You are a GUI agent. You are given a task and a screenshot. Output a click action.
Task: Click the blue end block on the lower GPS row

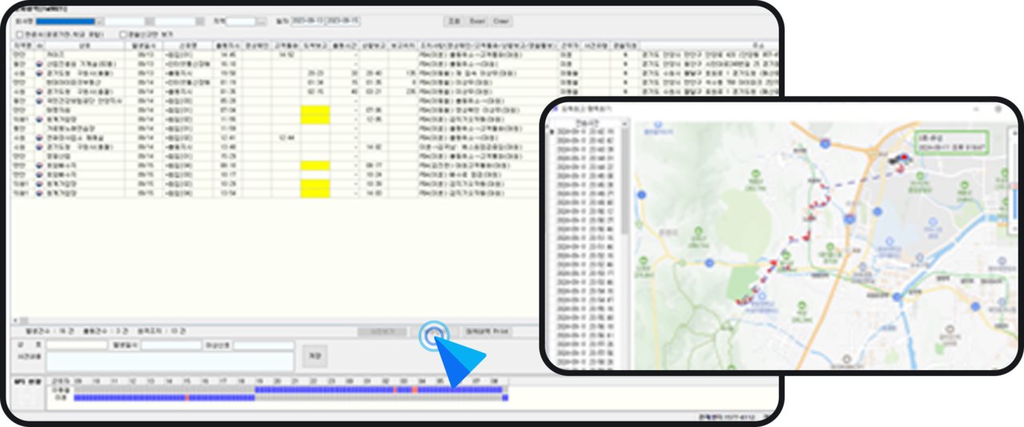point(505,397)
